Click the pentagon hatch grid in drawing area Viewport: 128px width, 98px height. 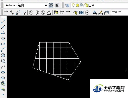pos(57,61)
